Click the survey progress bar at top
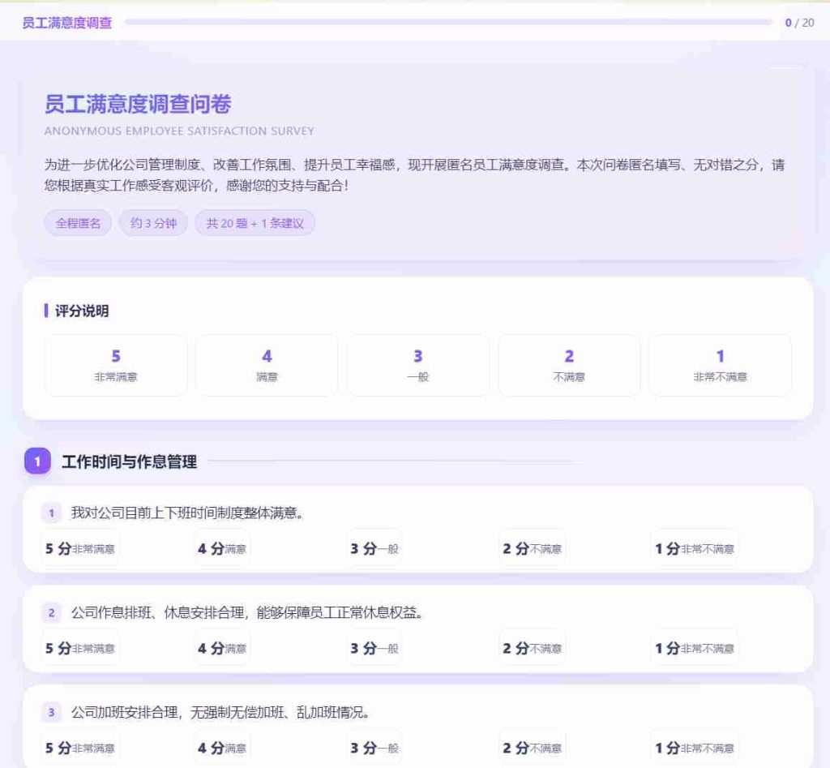 [x=448, y=22]
